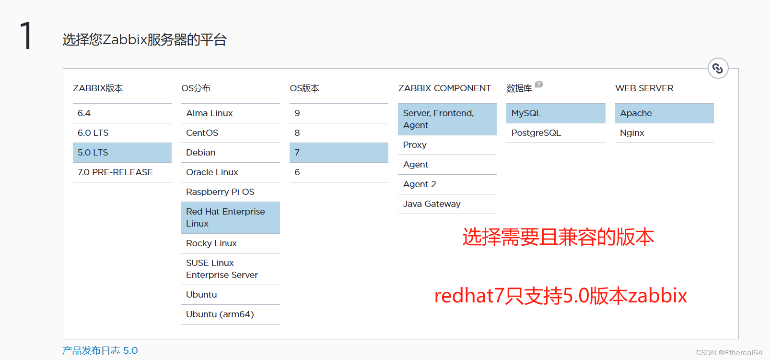
Task: Choose Debian as OS distribution
Action: pyautogui.click(x=231, y=153)
